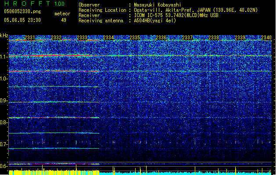Click time marker 2333
The height and width of the screenshot is (175, 276).
(x=82, y=38)
